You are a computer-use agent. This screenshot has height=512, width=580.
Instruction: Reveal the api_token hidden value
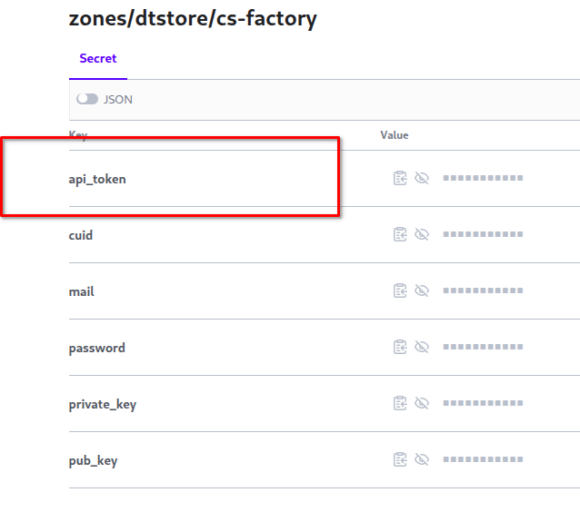pyautogui.click(x=422, y=178)
